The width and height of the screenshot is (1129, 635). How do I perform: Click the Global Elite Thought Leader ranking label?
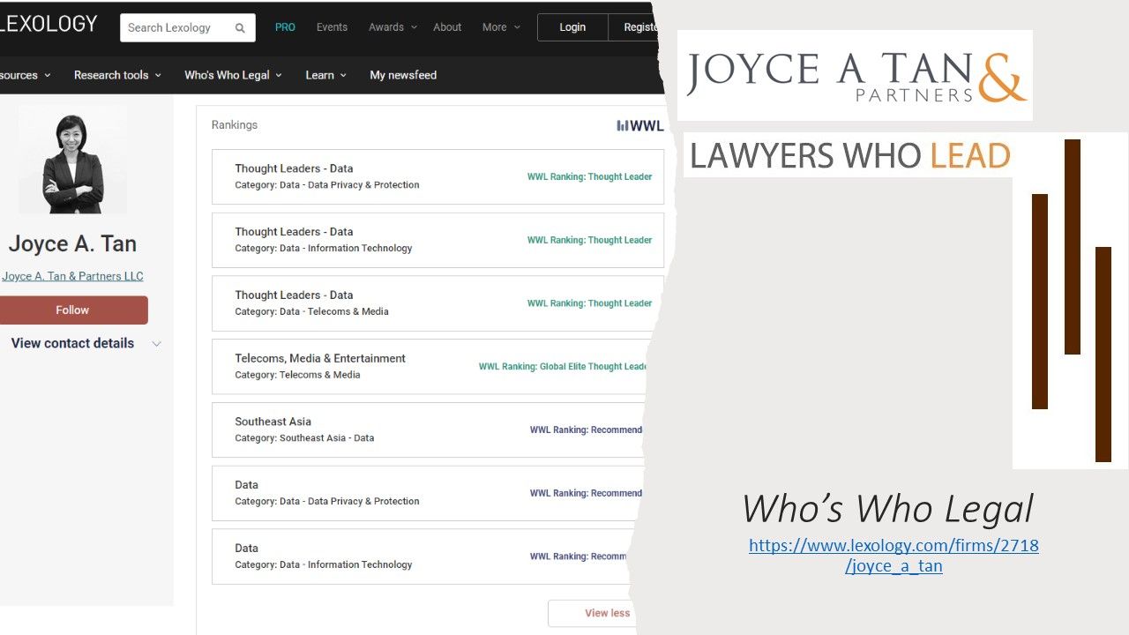[x=562, y=367]
